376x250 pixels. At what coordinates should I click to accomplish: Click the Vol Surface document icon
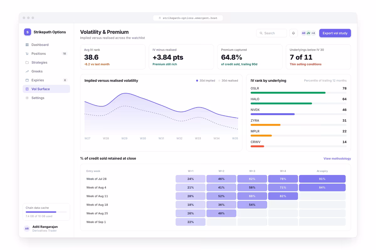pyautogui.click(x=27, y=89)
